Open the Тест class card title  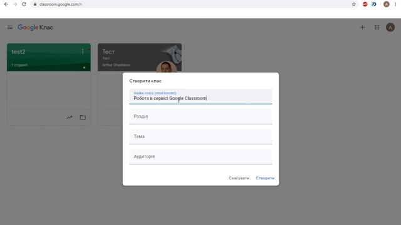pyautogui.click(x=108, y=52)
